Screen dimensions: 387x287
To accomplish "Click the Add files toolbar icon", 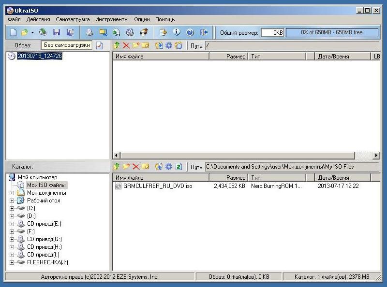I will click(x=163, y=32).
